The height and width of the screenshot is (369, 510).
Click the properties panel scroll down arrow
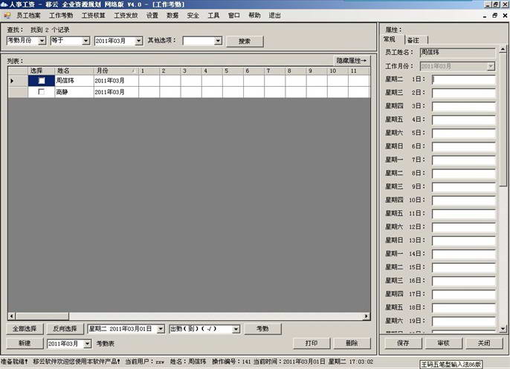point(503,329)
